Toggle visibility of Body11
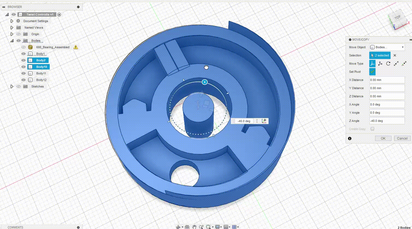Image resolution: width=412 pixels, height=229 pixels. [x=23, y=73]
